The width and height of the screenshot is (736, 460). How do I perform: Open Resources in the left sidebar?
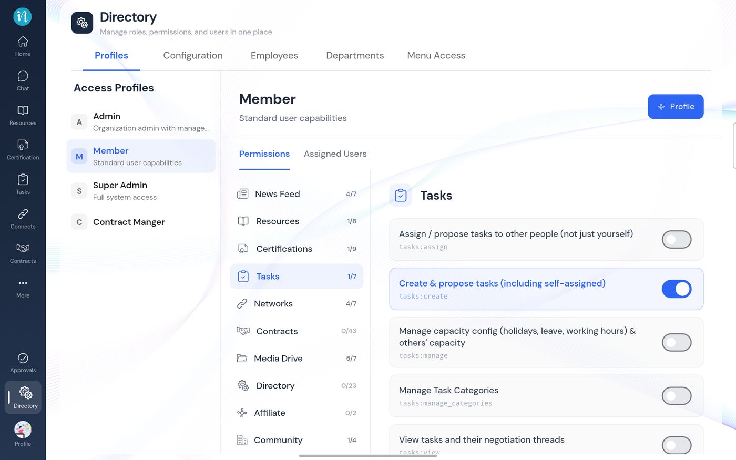23,116
